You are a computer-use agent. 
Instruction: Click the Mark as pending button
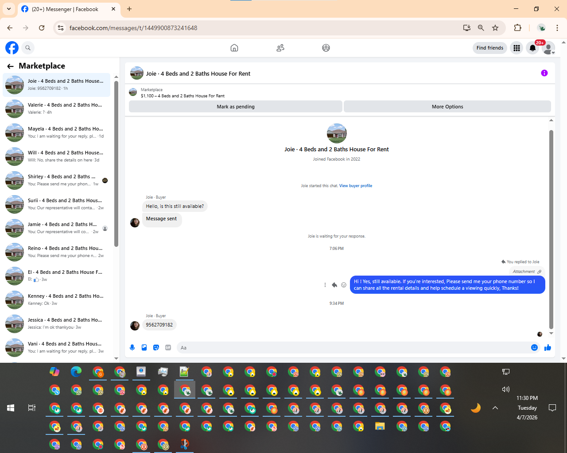coord(236,107)
